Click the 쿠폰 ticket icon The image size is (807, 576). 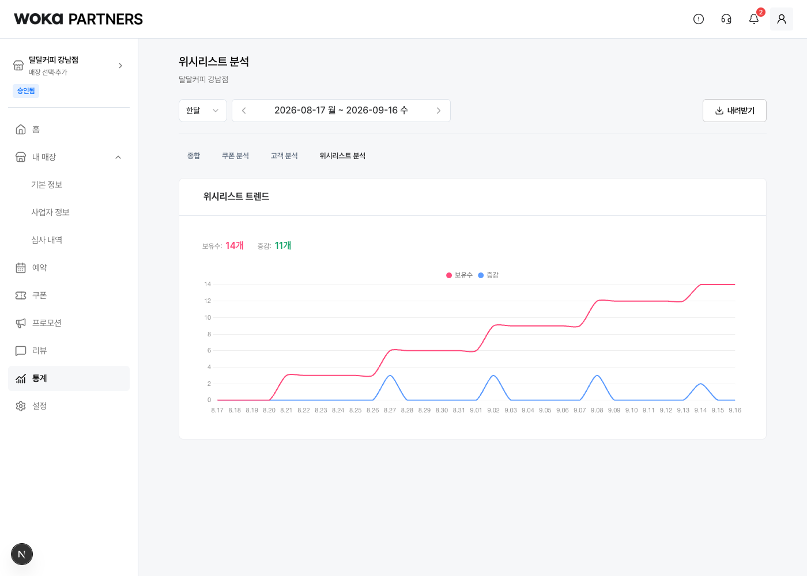(x=21, y=295)
